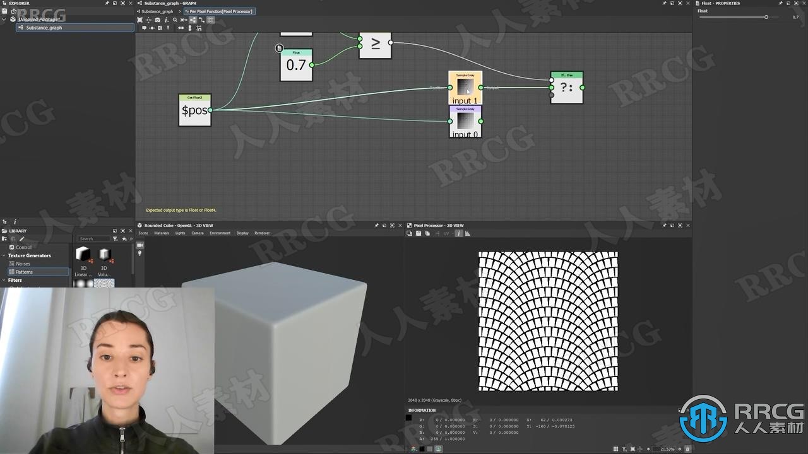
Task: Click the camera icon in 3D view sidebar
Action: (140, 245)
